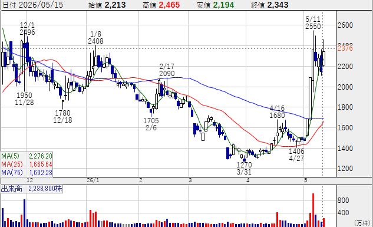Click the 12/1 high annotation 2496
The image size is (373, 227).
(x=27, y=32)
